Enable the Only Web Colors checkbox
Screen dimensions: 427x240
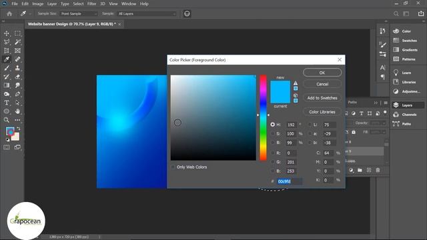173,167
